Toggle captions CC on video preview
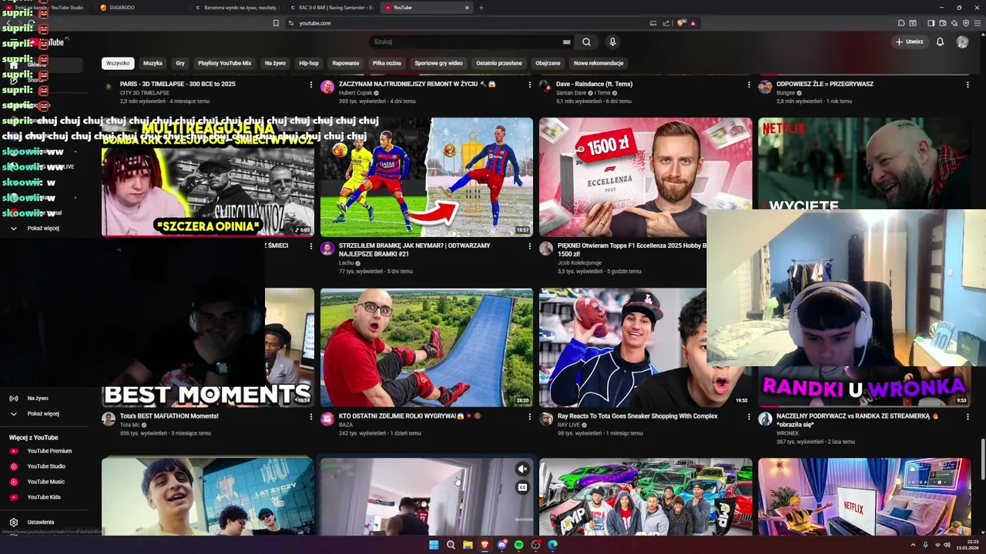Viewport: 986px width, 554px height. pyautogui.click(x=522, y=487)
